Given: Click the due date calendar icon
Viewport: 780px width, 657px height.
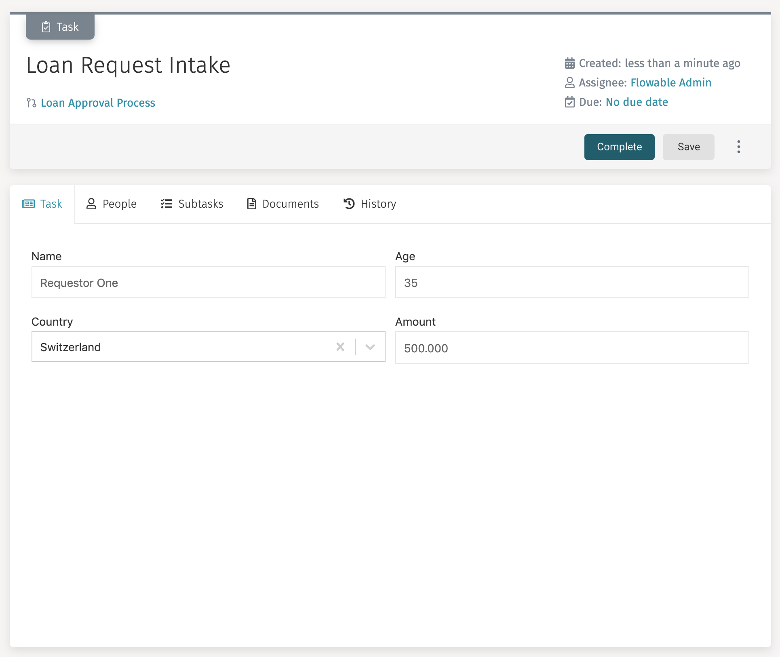Looking at the screenshot, I should point(570,102).
